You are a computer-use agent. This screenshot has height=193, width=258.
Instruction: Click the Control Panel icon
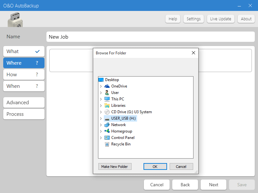pyautogui.click(x=107, y=138)
